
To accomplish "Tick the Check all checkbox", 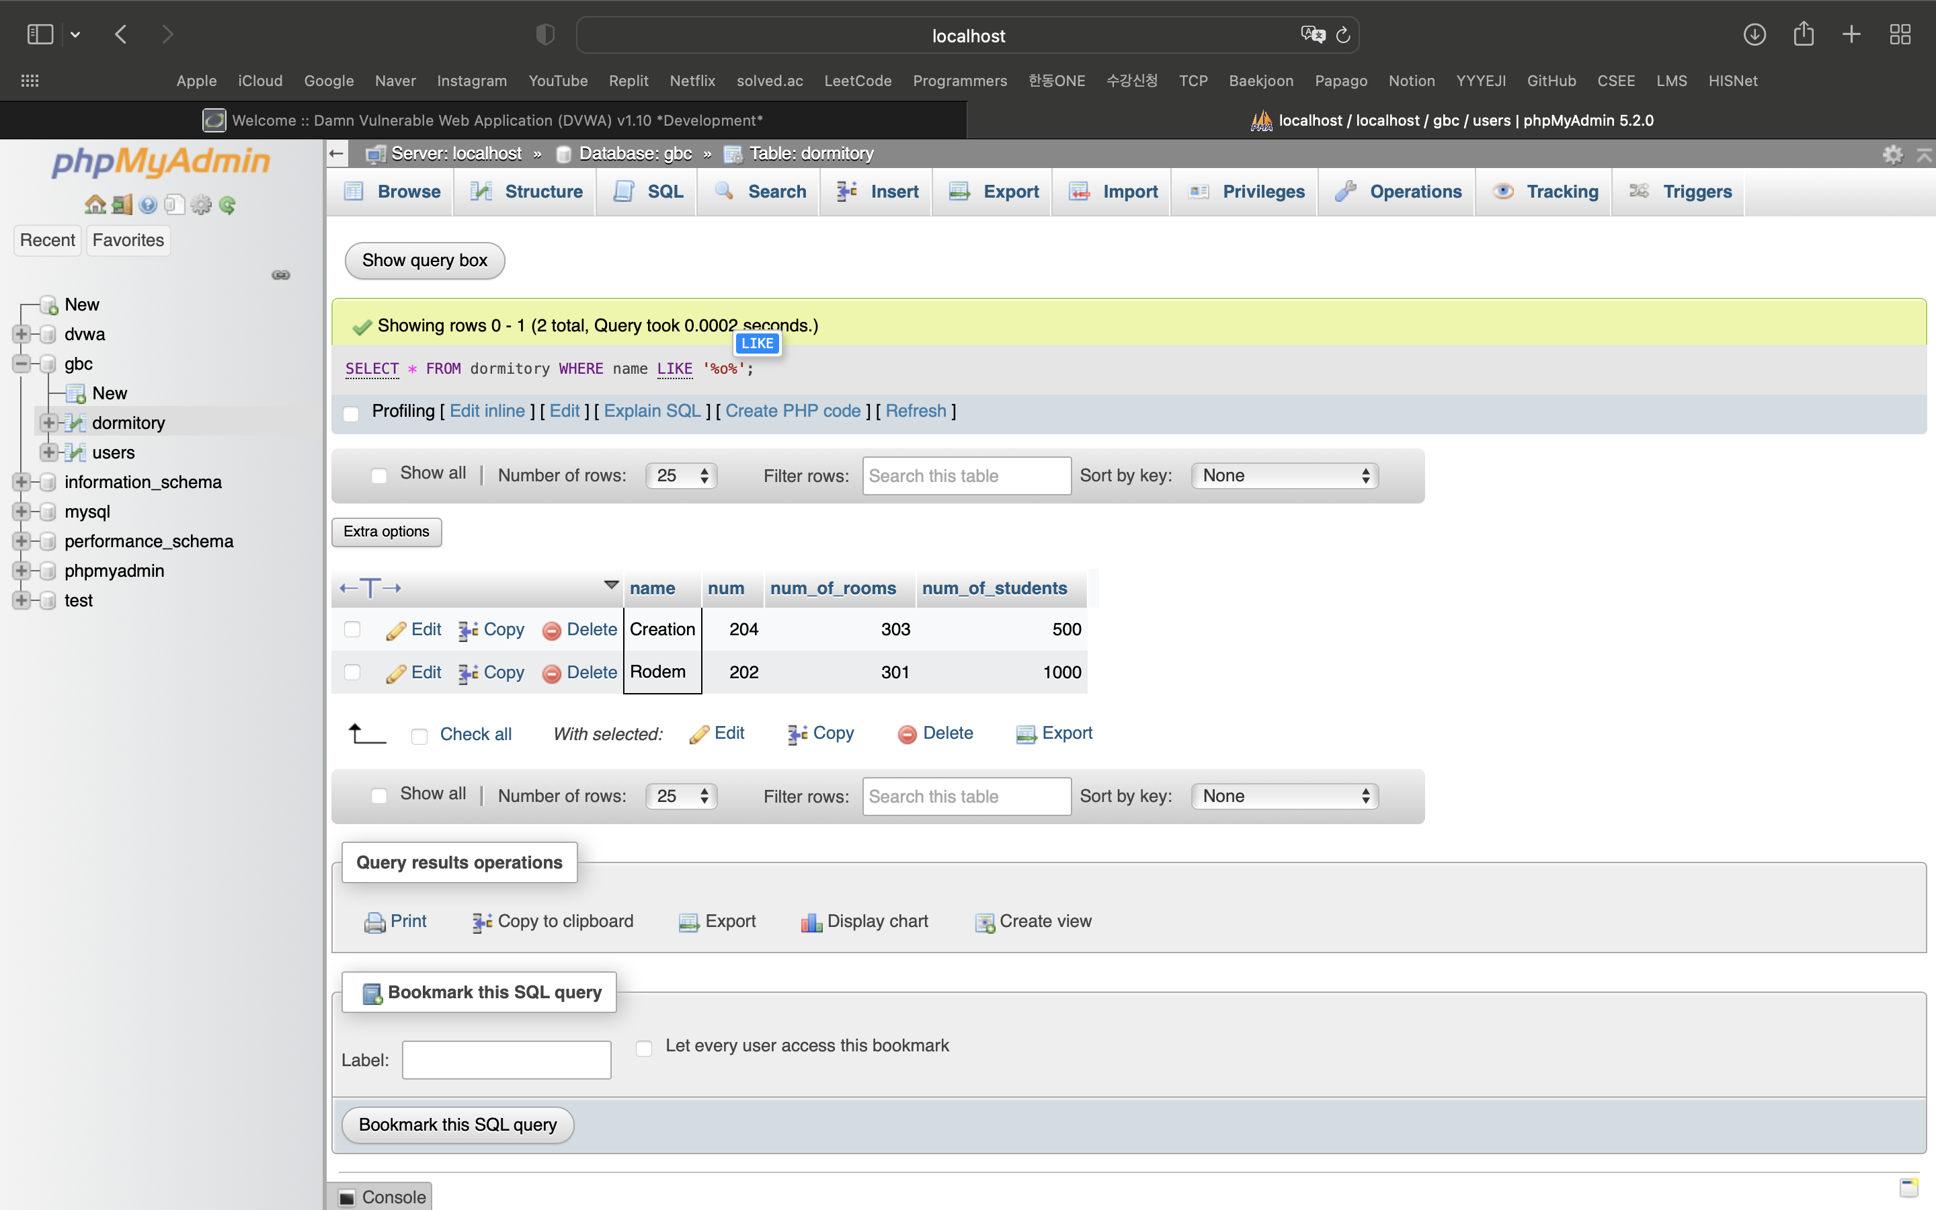I will coord(419,736).
